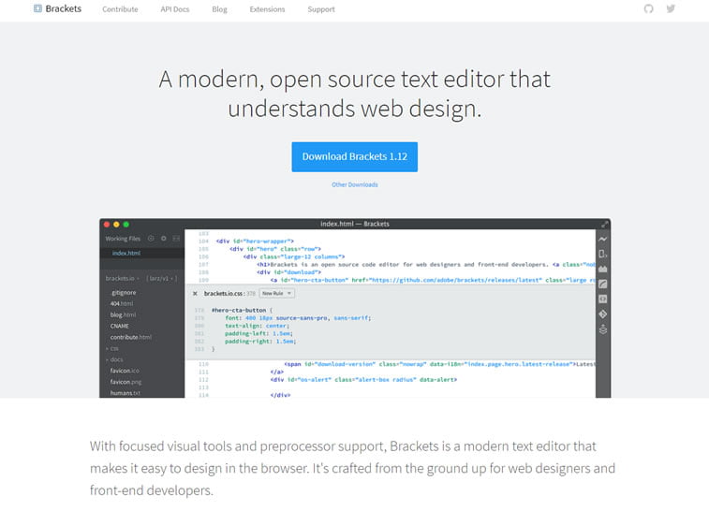
Task: Open the Extension Manager brick icon
Action: coord(603,269)
